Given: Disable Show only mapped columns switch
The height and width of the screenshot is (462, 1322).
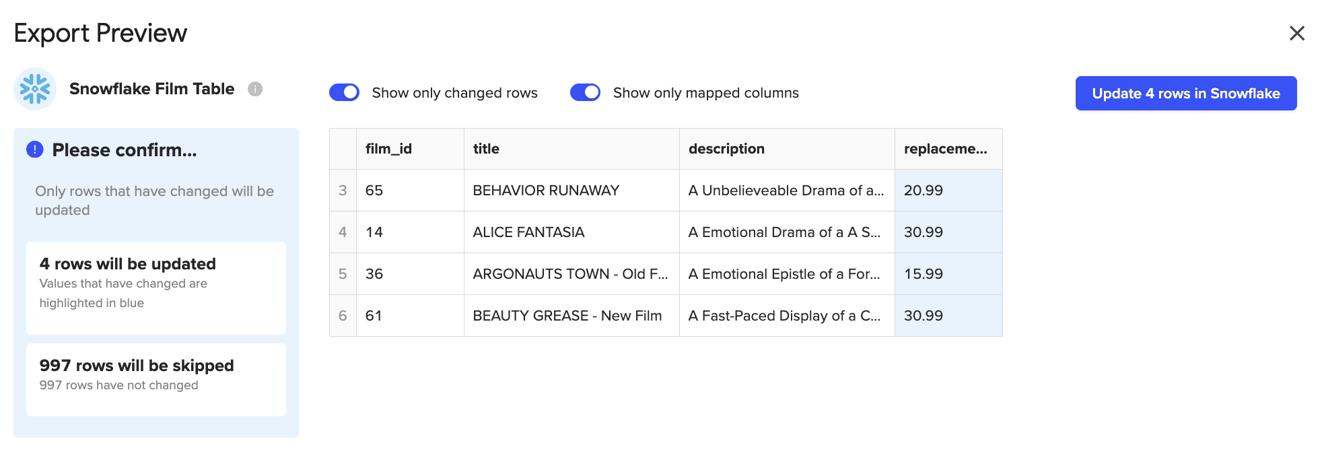Looking at the screenshot, I should click(x=586, y=92).
